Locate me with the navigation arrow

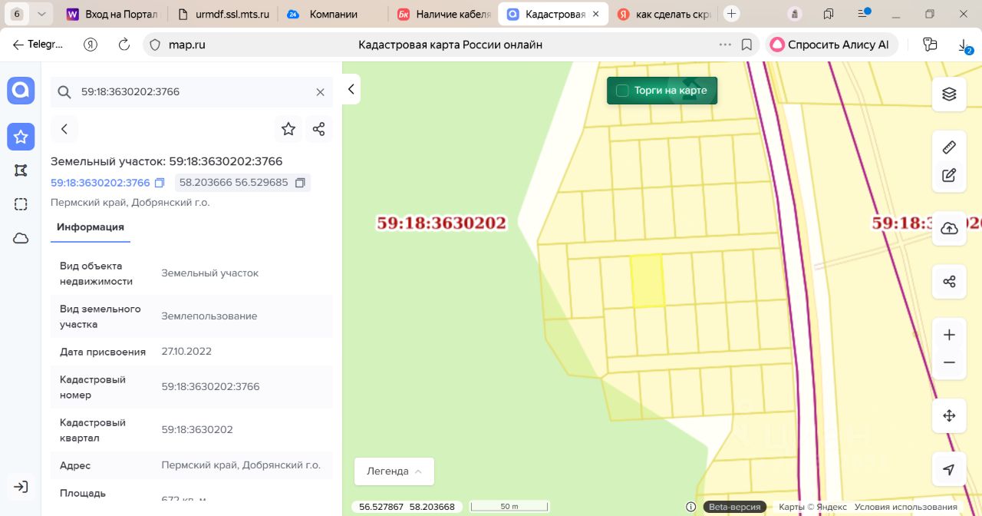pos(949,470)
